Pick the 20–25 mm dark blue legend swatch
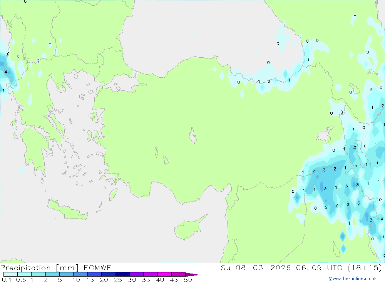Image resolution: width=385 pixels, height=282 pixels. point(109,274)
